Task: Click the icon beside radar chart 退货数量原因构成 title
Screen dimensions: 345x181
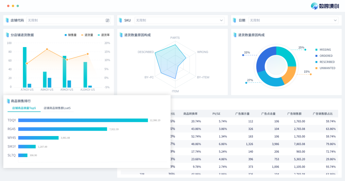Action: click(121, 35)
